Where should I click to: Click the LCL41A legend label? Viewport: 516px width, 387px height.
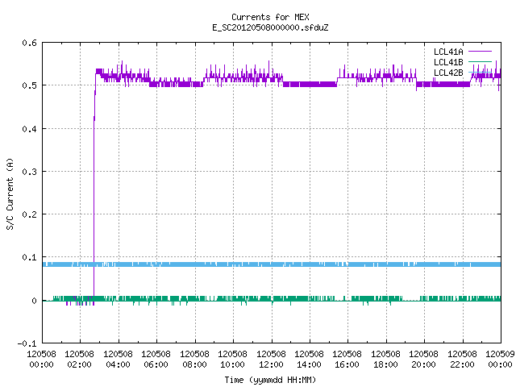448,52
